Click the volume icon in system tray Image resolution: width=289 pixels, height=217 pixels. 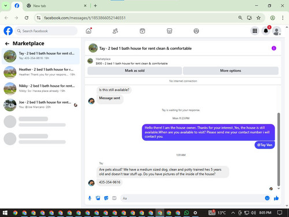(x=253, y=213)
